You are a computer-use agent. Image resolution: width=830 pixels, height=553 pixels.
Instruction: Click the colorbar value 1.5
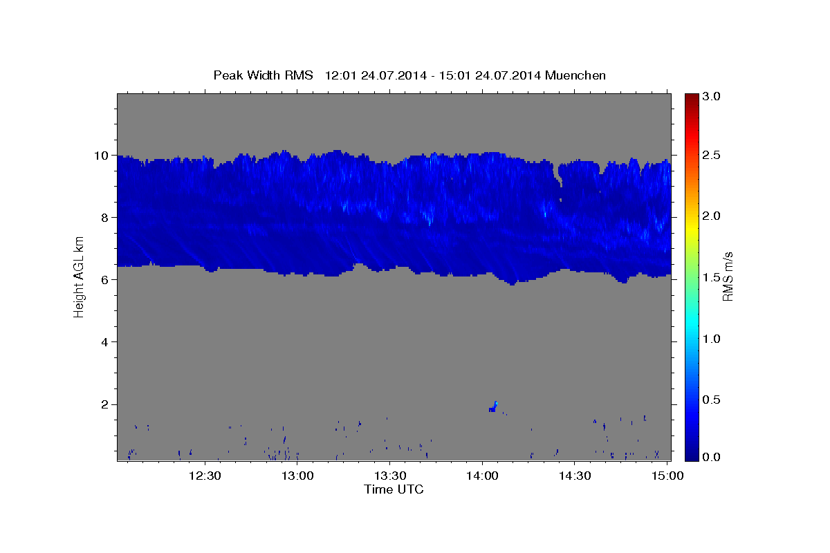712,277
